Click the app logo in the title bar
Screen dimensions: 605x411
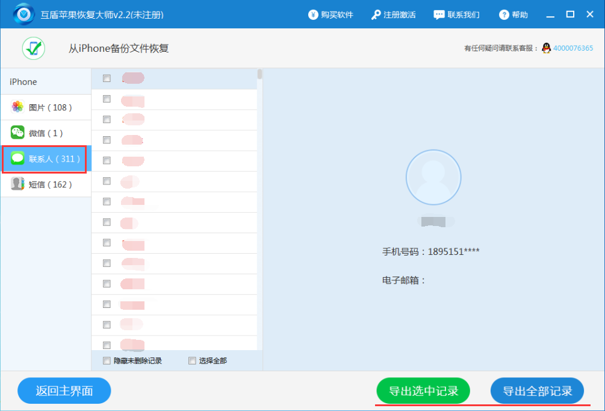24,14
